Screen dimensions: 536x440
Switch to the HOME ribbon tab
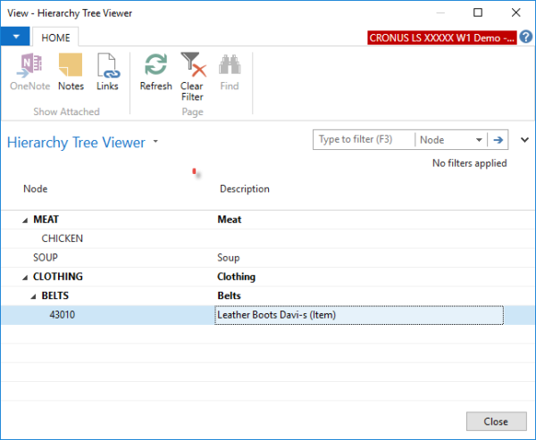(56, 37)
